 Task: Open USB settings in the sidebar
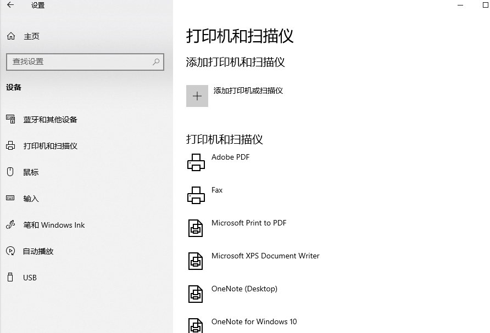pos(30,278)
